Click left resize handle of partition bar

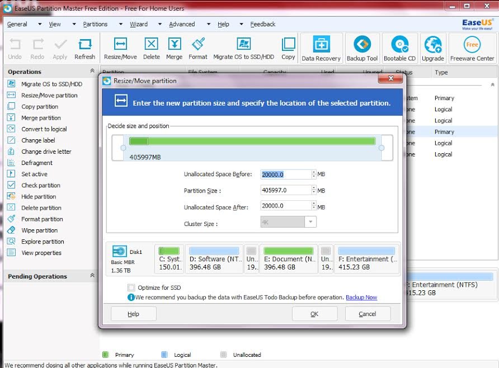tap(124, 148)
